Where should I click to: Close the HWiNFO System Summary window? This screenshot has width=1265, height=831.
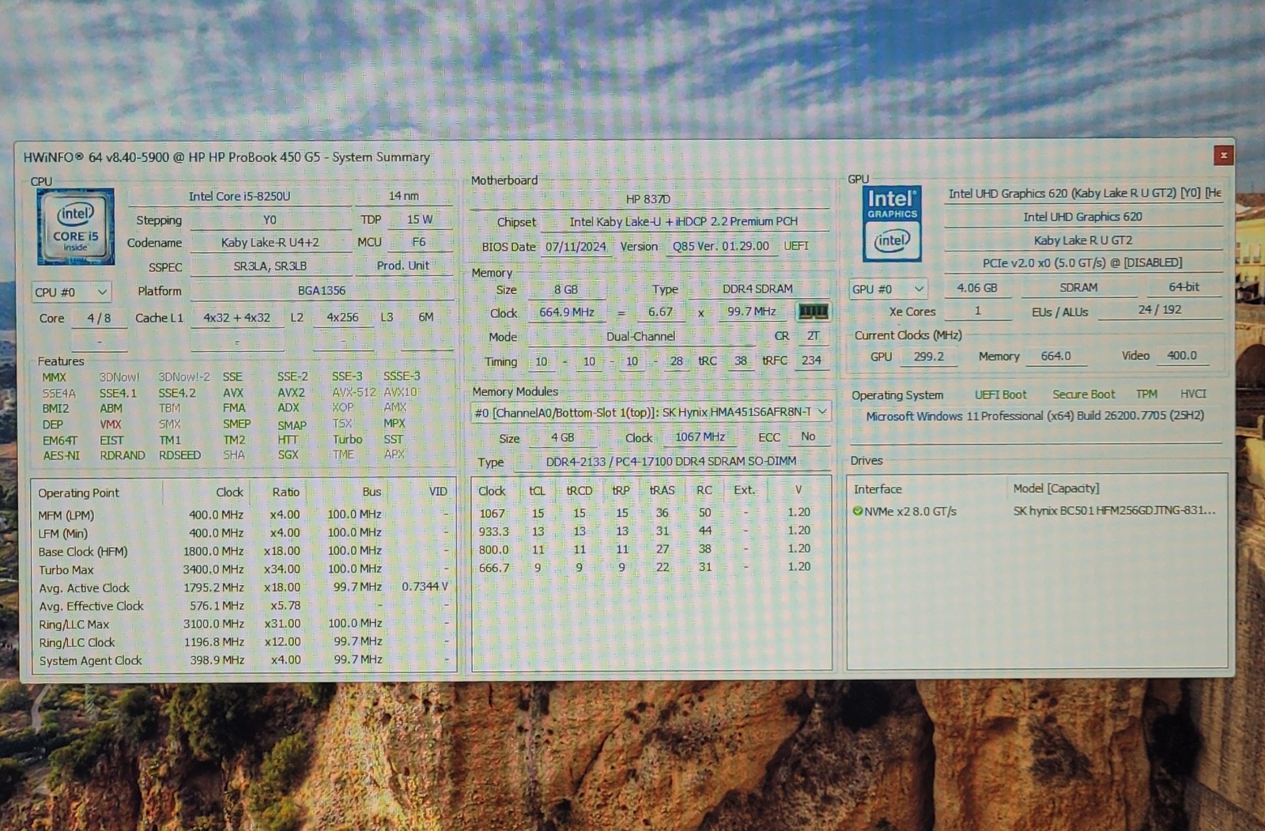(x=1223, y=155)
